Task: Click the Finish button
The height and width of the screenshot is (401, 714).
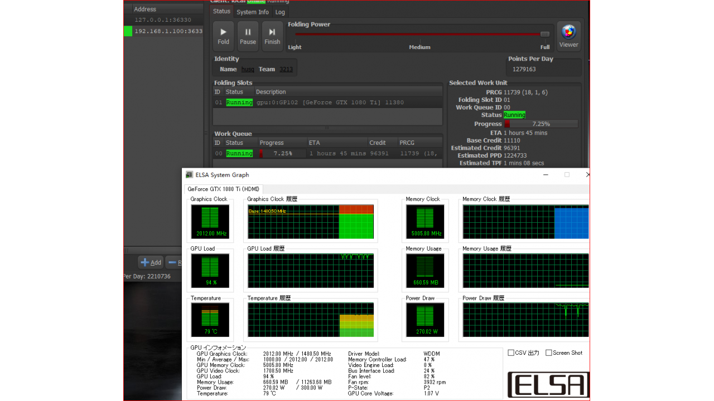Action: point(272,36)
